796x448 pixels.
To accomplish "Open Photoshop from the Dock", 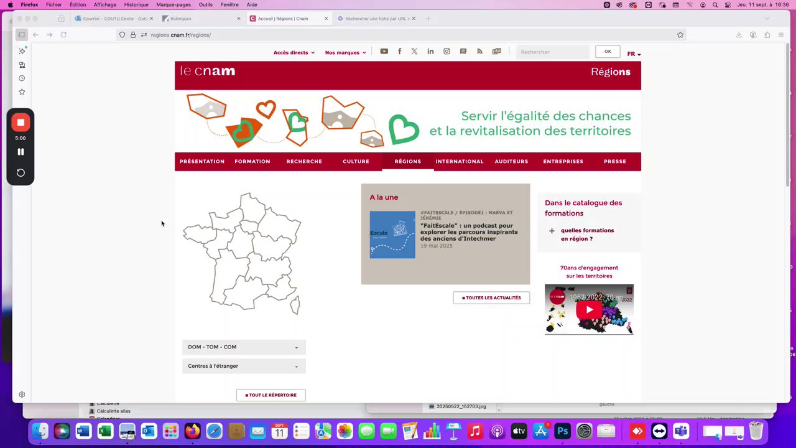I will [562, 431].
